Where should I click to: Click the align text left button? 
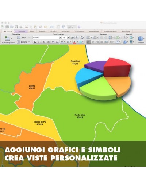click(88, 42)
